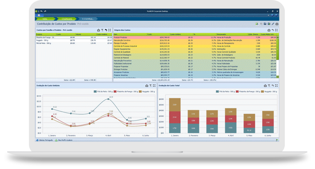The height and width of the screenshot is (169, 315).
Task: Export the Evolução do Custo Unitário chart
Action: [x=147, y=86]
